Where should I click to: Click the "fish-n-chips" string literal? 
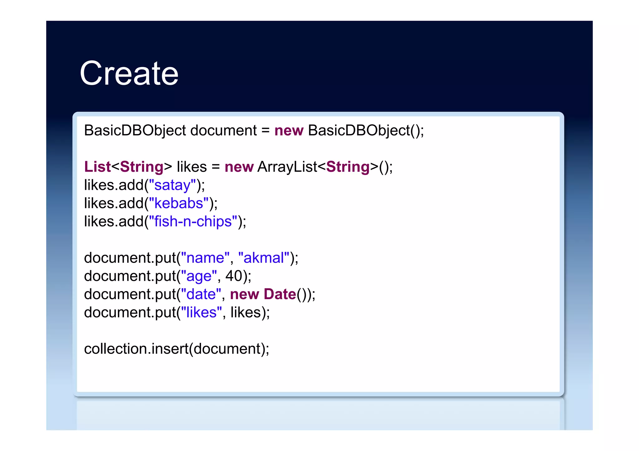[193, 222]
